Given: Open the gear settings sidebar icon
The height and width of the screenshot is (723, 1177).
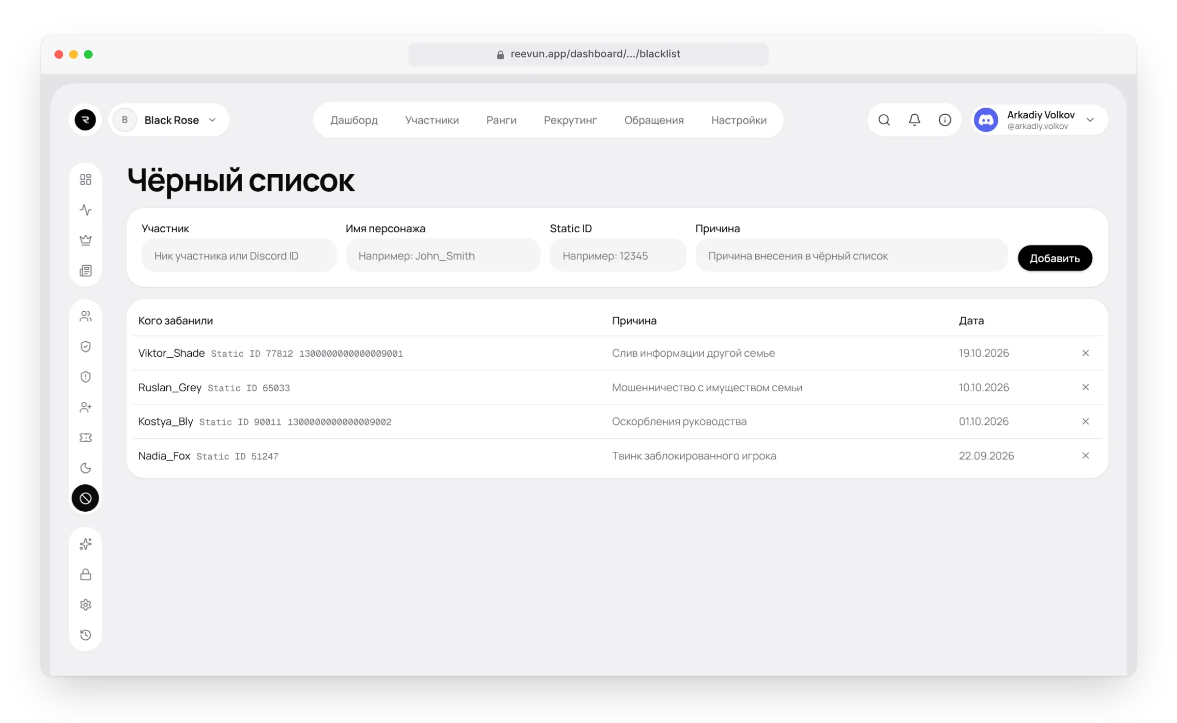Looking at the screenshot, I should click(85, 605).
